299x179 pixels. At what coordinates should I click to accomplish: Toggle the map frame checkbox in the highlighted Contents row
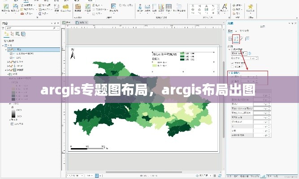(9, 50)
